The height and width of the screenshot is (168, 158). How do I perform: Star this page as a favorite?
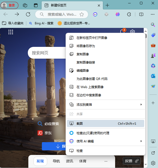coord(82,14)
